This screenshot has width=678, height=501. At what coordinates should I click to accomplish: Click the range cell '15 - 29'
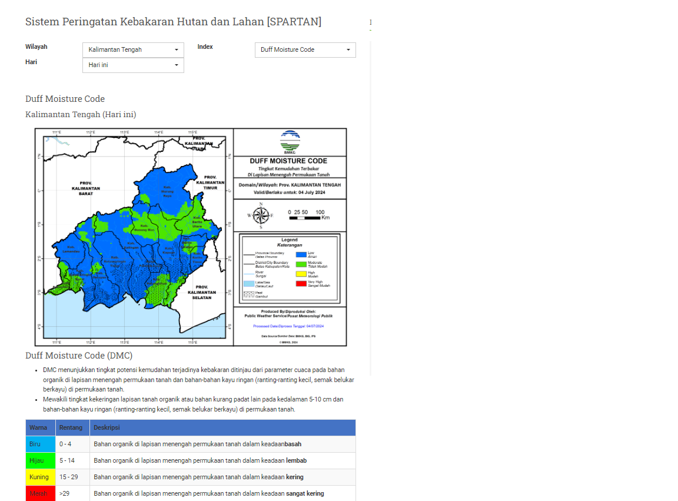[x=72, y=477]
